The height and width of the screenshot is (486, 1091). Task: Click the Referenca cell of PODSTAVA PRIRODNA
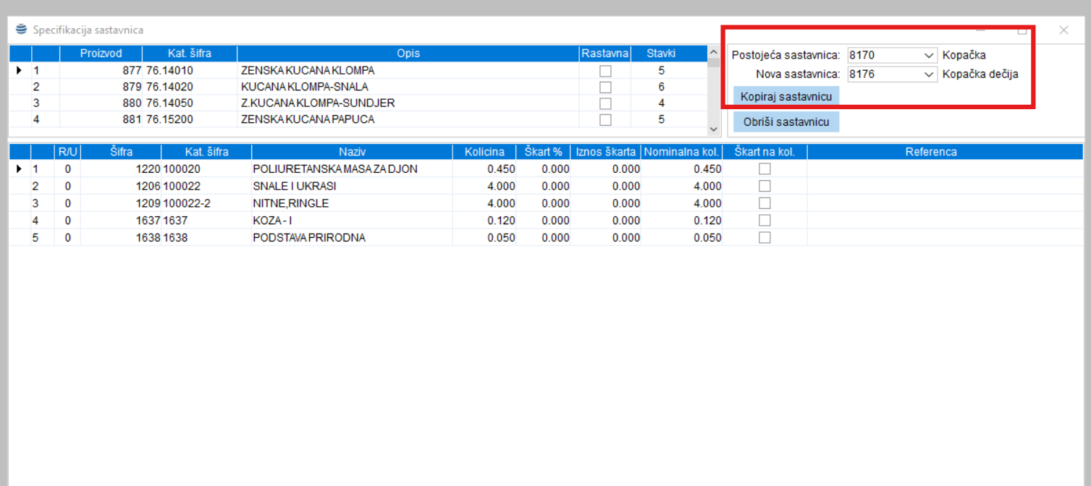(x=945, y=238)
